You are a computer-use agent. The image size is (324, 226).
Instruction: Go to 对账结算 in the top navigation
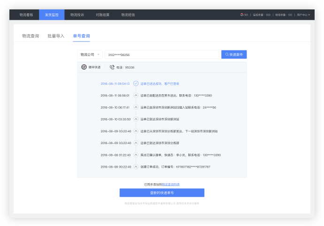tap(102, 15)
